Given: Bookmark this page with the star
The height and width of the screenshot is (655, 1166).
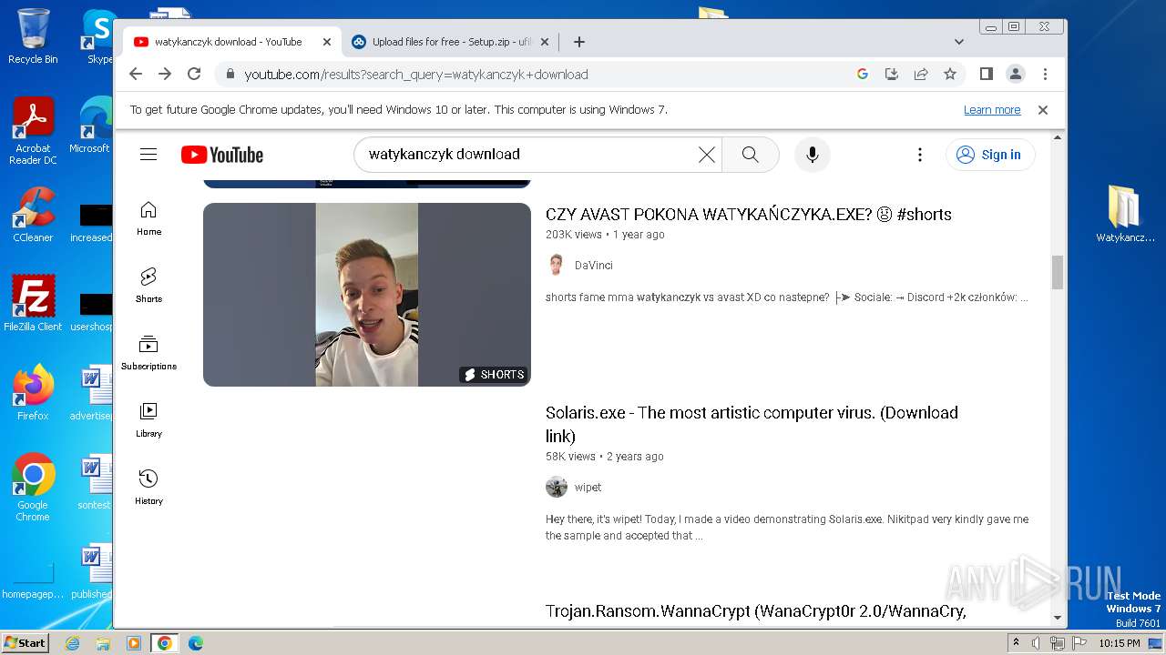Looking at the screenshot, I should (950, 75).
